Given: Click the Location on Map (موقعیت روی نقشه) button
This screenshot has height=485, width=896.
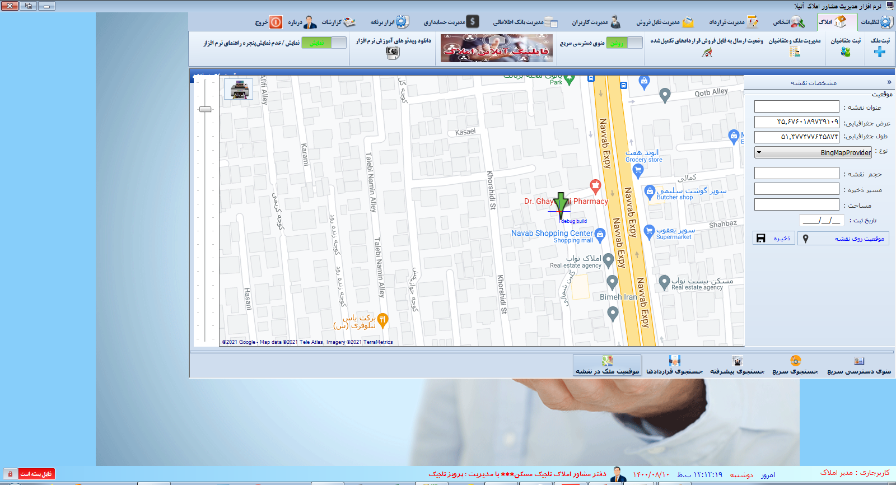Looking at the screenshot, I should (x=843, y=238).
